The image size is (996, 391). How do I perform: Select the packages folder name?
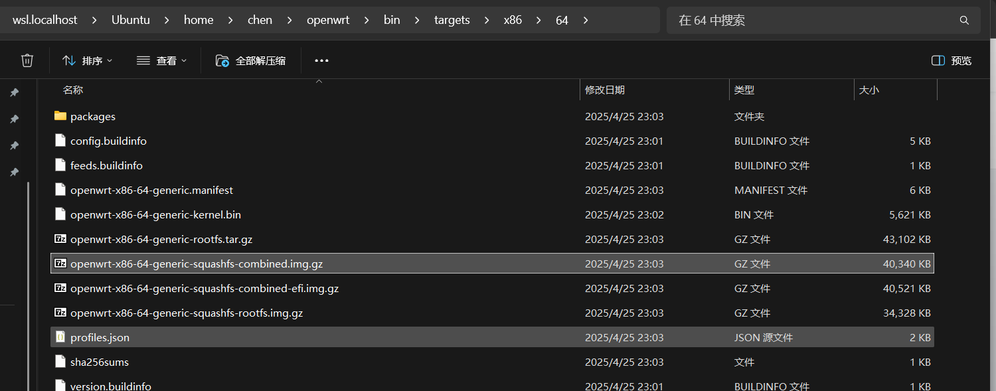point(93,117)
